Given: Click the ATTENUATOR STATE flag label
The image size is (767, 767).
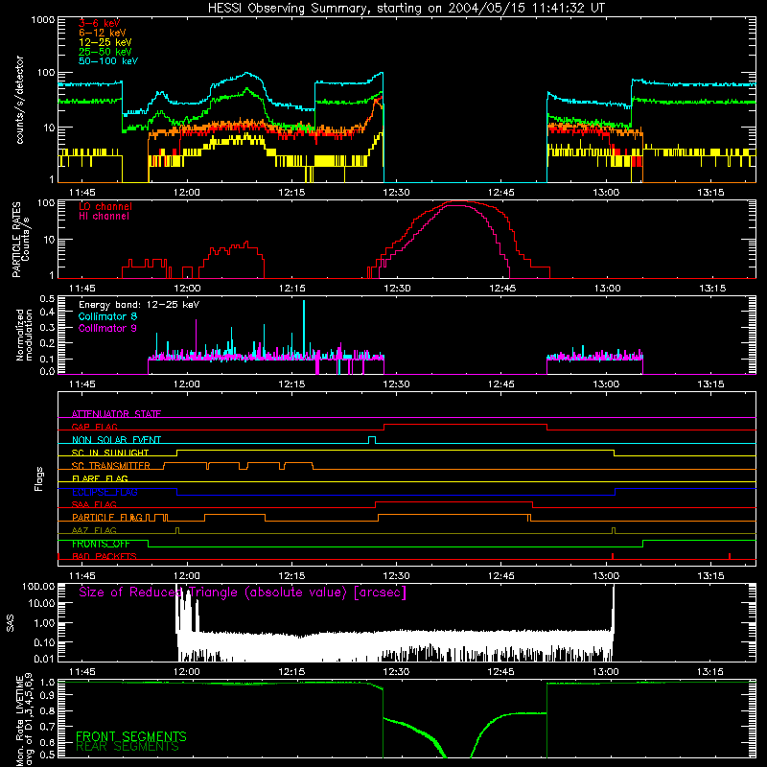Looking at the screenshot, I should [x=116, y=414].
